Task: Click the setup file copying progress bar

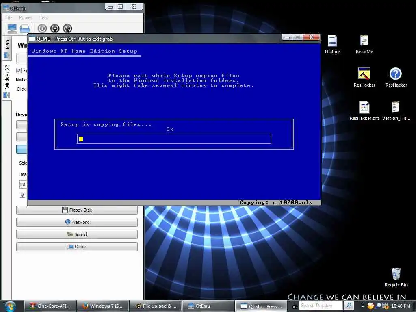Action: (174, 139)
